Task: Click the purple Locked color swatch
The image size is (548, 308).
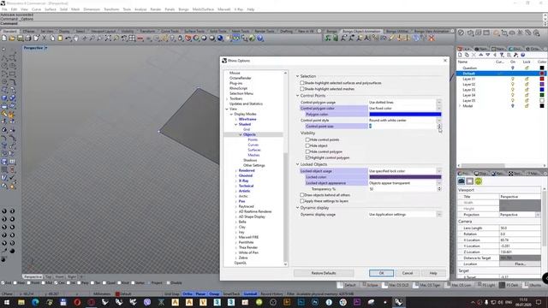Action: click(405, 177)
